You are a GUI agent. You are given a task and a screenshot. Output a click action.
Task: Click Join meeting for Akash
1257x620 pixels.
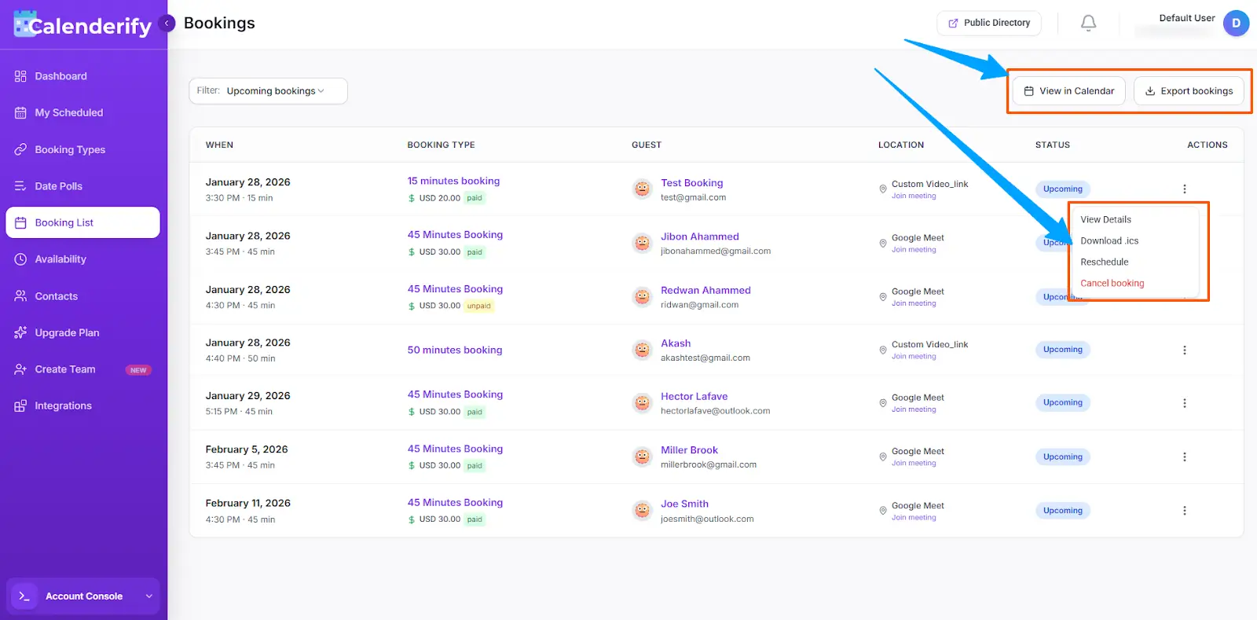pos(914,356)
